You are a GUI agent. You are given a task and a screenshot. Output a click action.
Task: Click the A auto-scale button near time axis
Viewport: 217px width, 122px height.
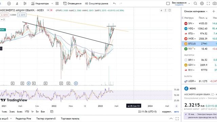click(x=176, y=106)
